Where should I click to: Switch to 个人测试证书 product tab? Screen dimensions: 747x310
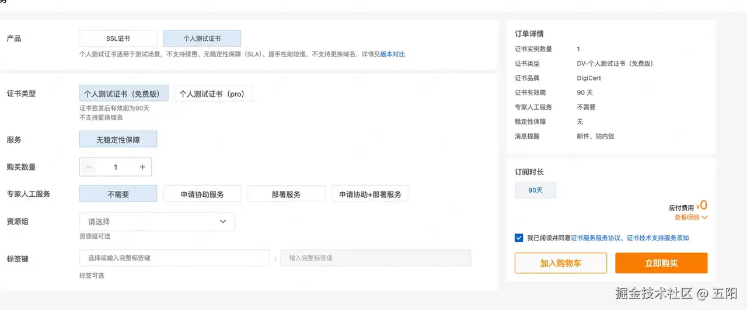[202, 39]
